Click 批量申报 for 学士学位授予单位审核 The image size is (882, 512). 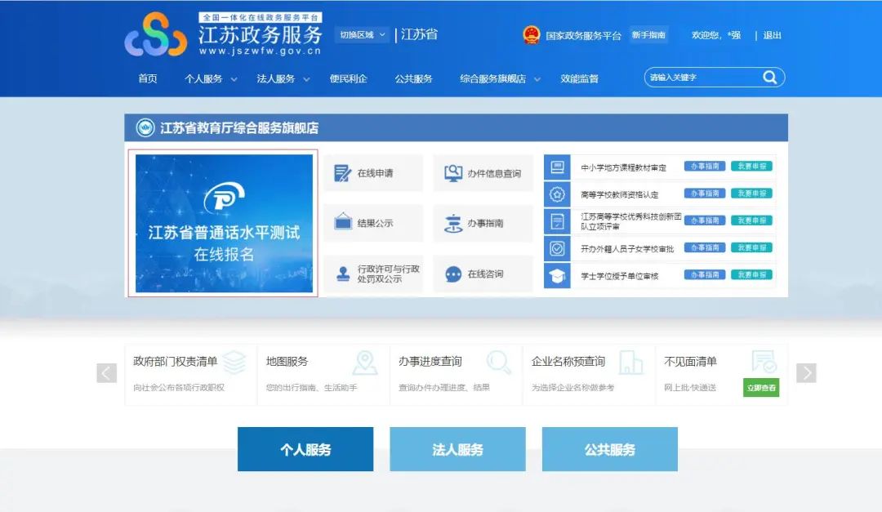tap(751, 274)
